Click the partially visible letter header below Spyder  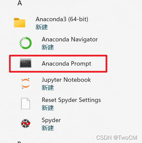pos(19,142)
